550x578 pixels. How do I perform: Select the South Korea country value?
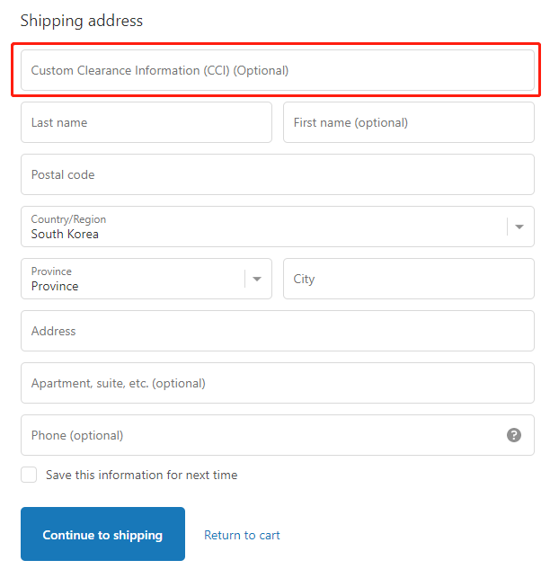pos(65,234)
